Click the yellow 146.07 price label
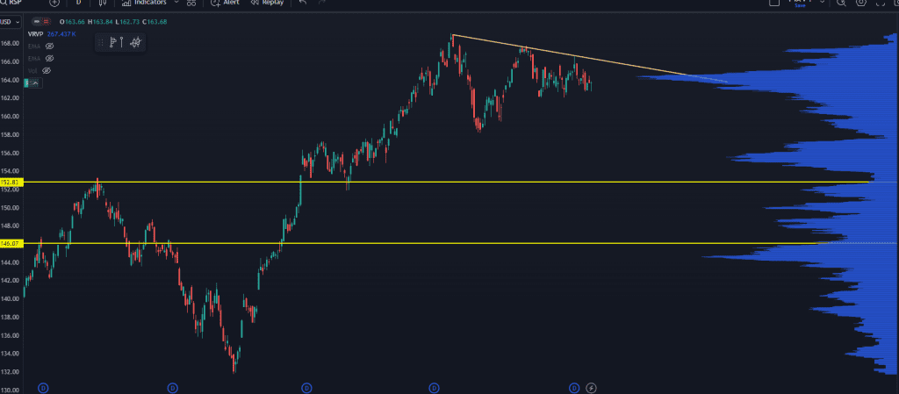 (x=11, y=243)
